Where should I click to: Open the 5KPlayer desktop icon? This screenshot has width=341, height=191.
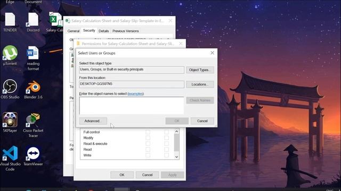point(10,123)
